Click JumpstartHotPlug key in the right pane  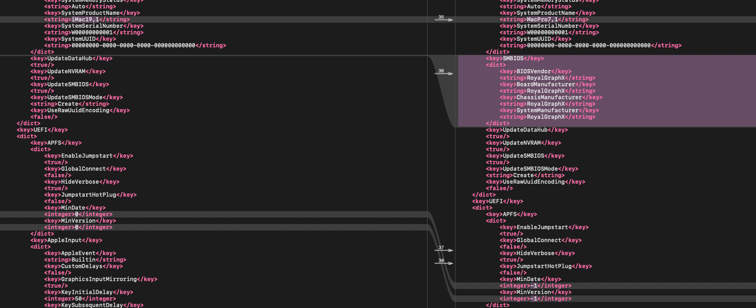click(x=546, y=266)
